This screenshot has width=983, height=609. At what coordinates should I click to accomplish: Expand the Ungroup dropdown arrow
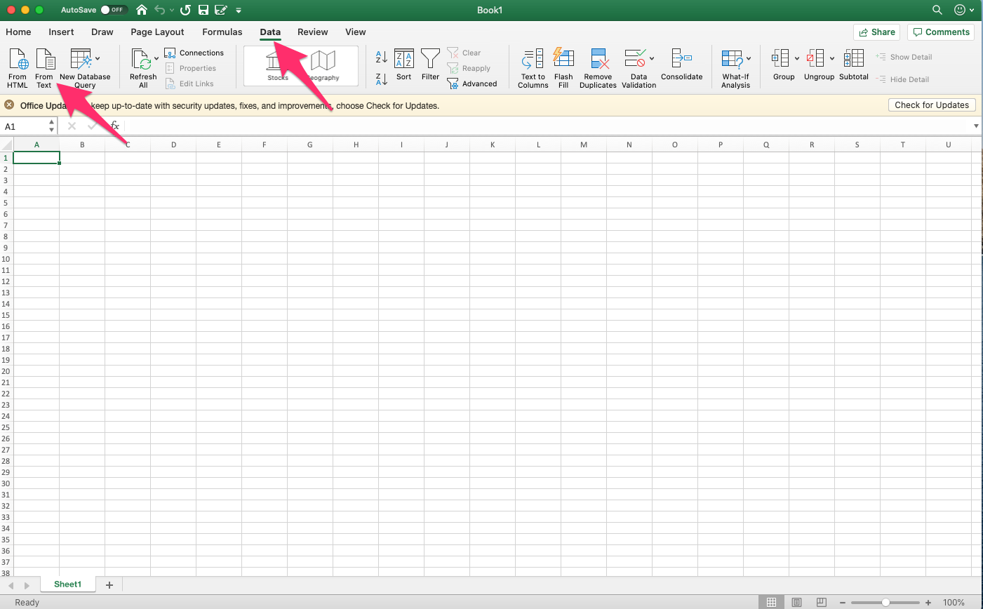[831, 59]
